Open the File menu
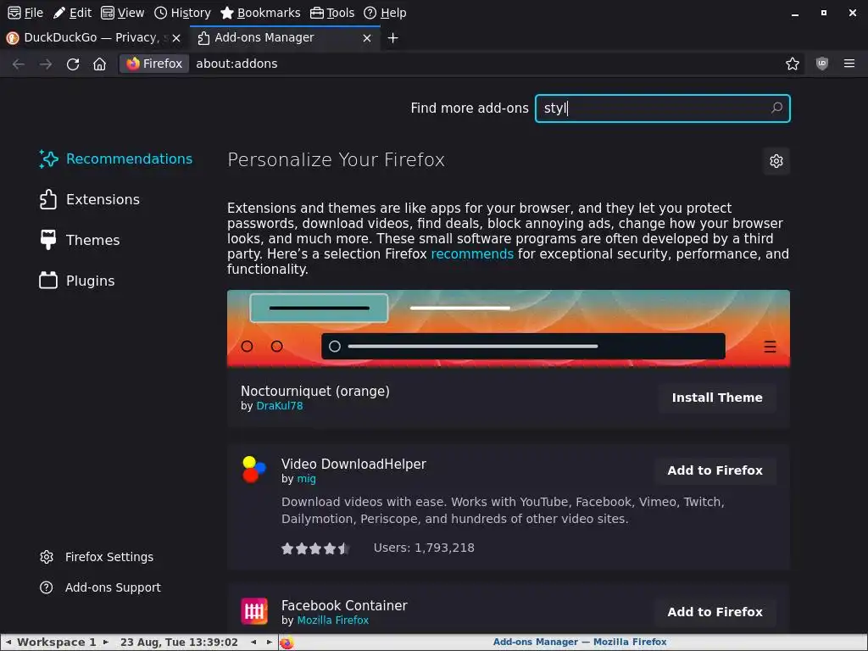 (25, 13)
